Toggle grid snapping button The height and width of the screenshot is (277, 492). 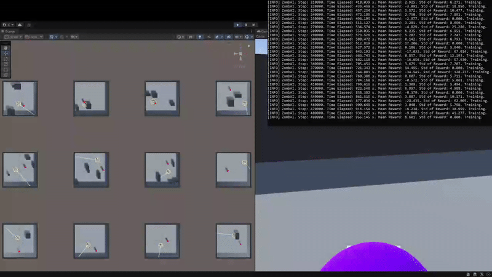pyautogui.click(x=51, y=37)
